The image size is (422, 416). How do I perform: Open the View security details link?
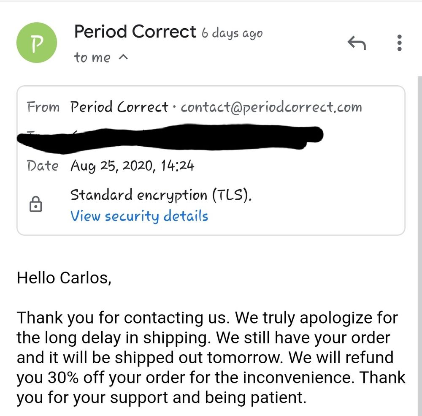pos(139,216)
